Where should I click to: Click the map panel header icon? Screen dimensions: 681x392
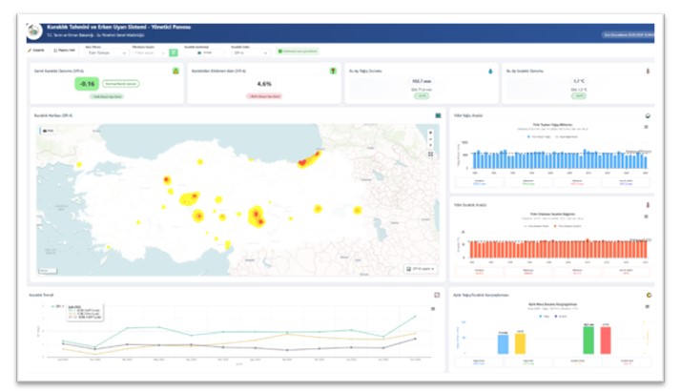438,116
